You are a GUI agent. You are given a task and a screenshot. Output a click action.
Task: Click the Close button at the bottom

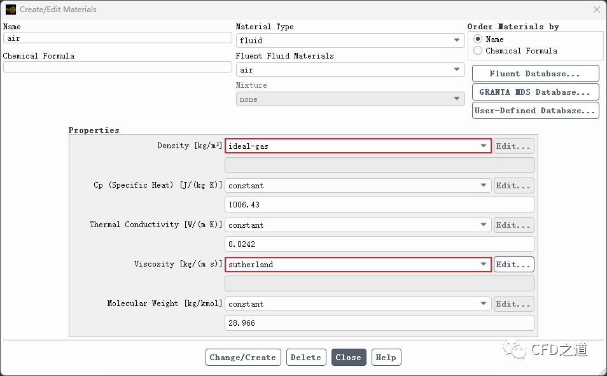(x=349, y=358)
